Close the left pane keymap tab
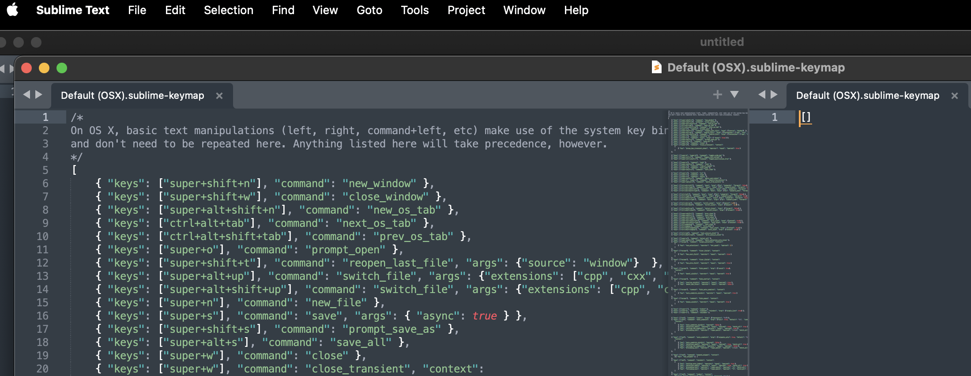Viewport: 971px width, 376px height. point(219,96)
